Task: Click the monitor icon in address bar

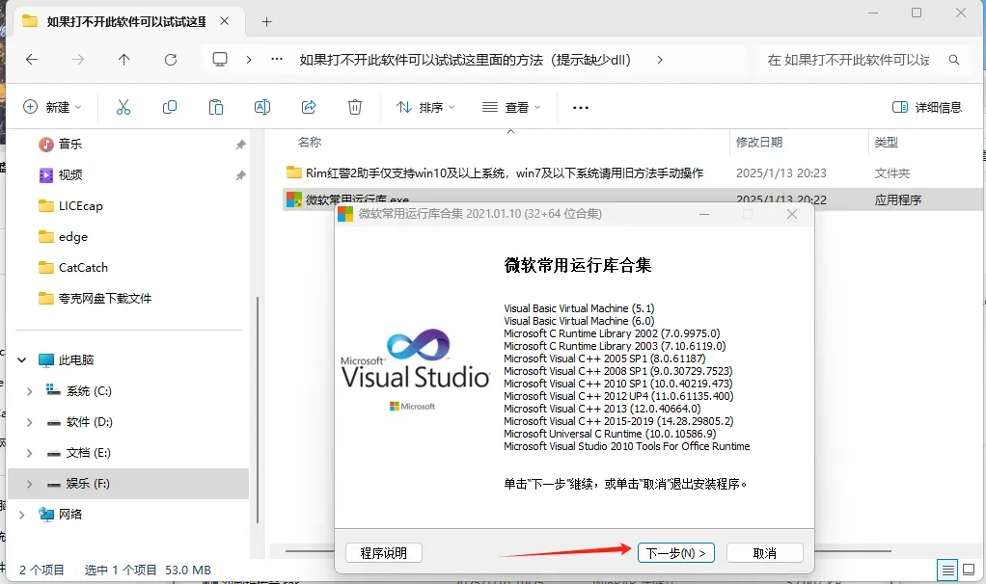Action: pyautogui.click(x=219, y=60)
